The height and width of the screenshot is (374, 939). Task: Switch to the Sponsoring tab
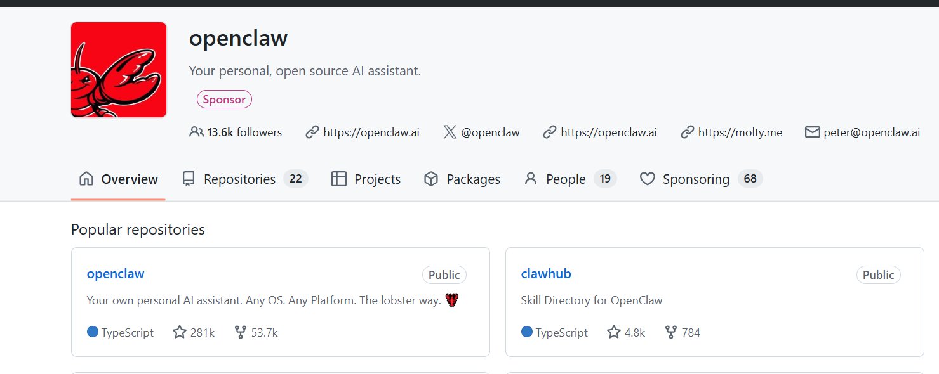pos(695,179)
